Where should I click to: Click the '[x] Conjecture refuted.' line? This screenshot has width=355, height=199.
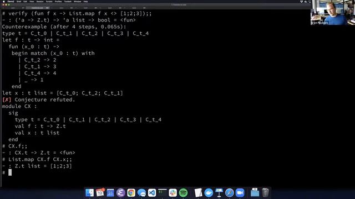click(x=38, y=99)
